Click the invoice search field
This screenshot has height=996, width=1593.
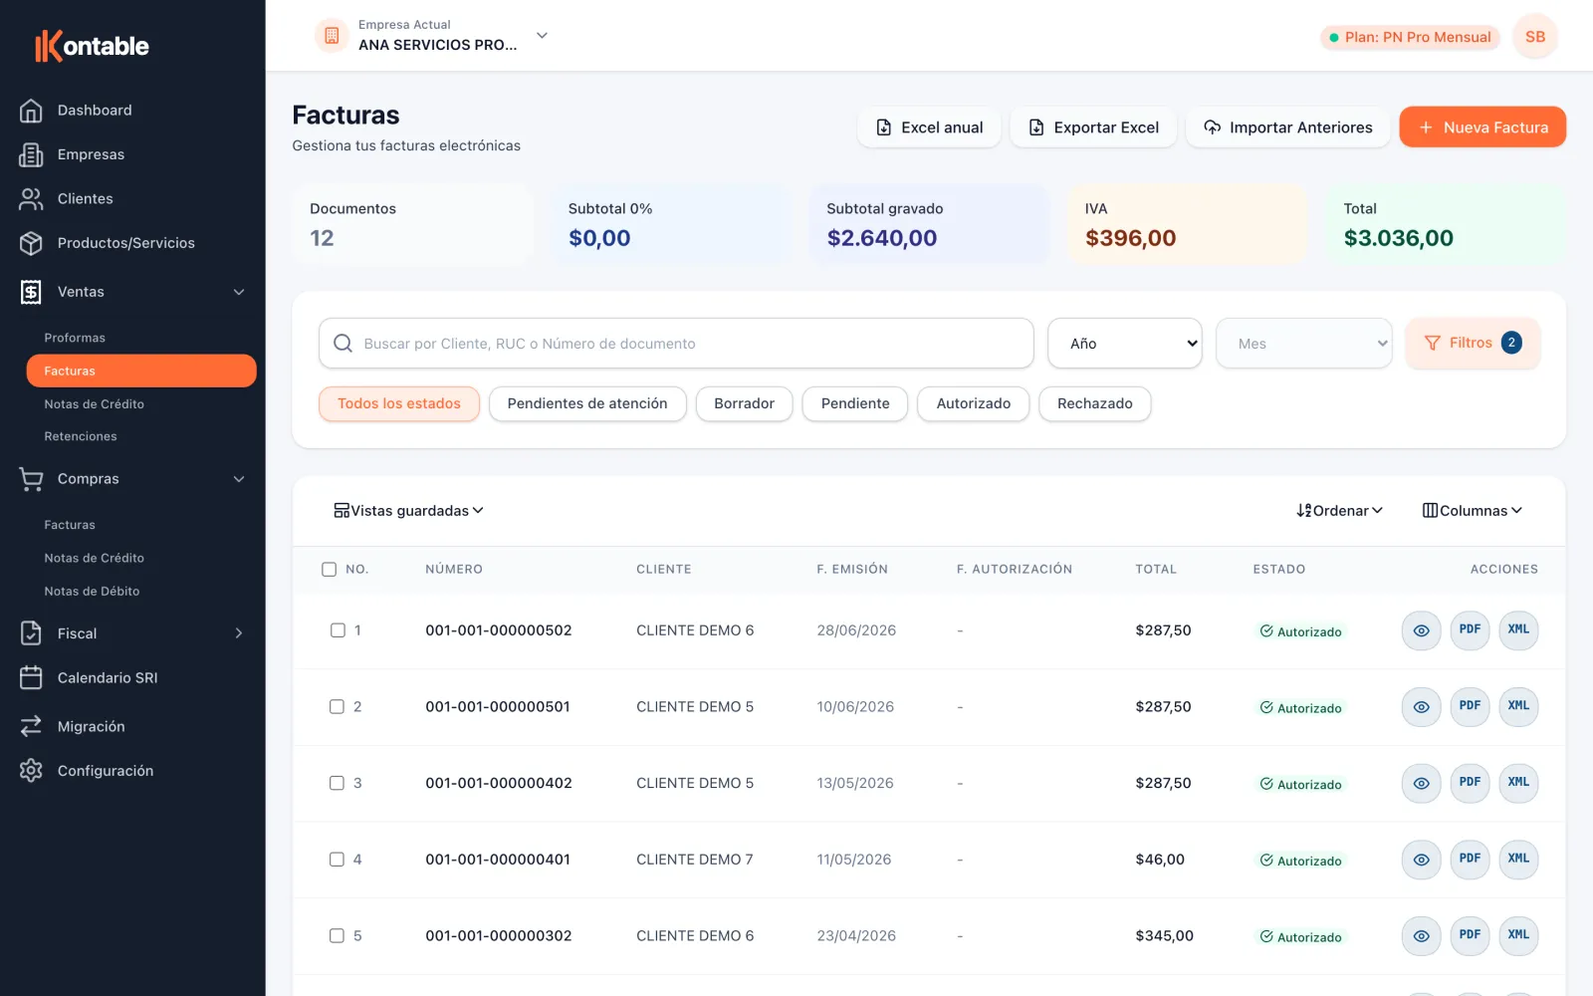(x=676, y=344)
